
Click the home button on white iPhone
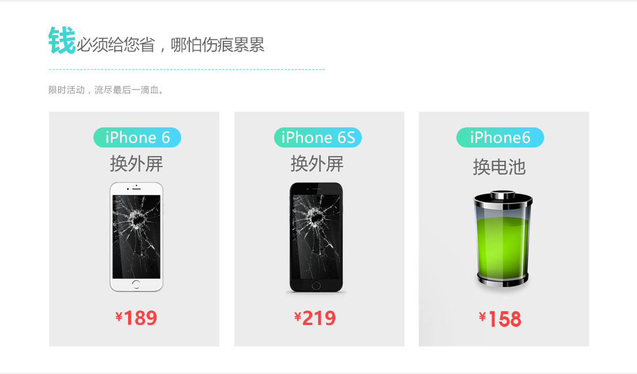coord(136,284)
